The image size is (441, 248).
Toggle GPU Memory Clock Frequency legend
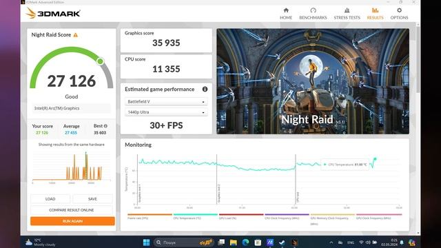pyautogui.click(x=332, y=219)
